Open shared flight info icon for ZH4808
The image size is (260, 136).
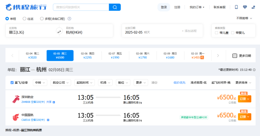click(x=54, y=102)
